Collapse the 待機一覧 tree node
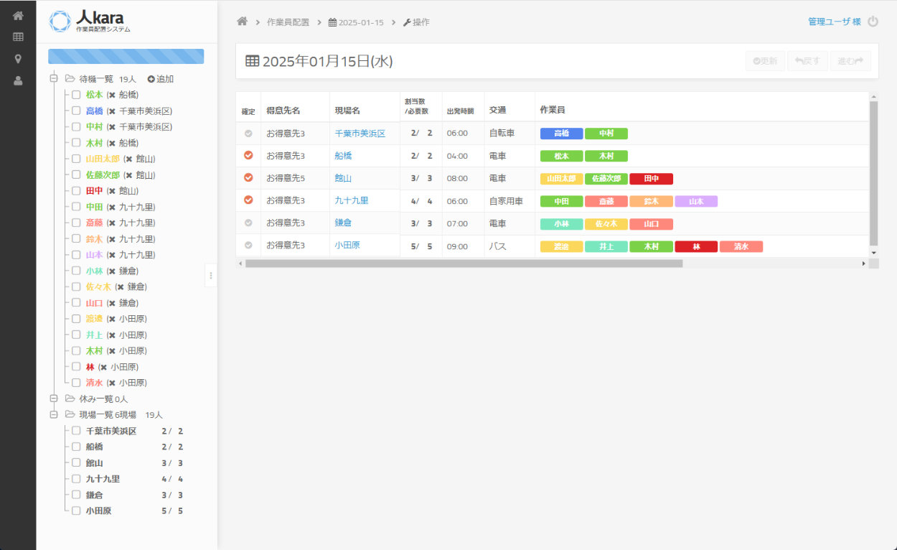Screen dimensions: 897x550 53,79
